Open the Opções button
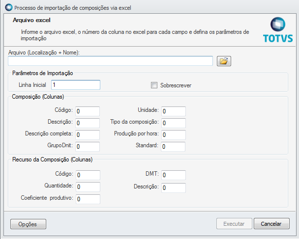 (x=28, y=224)
